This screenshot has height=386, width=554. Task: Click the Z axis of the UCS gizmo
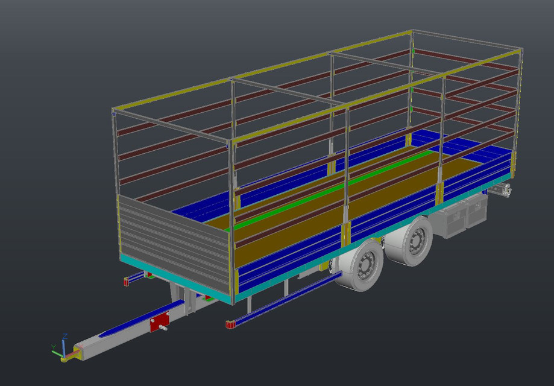[x=64, y=345]
